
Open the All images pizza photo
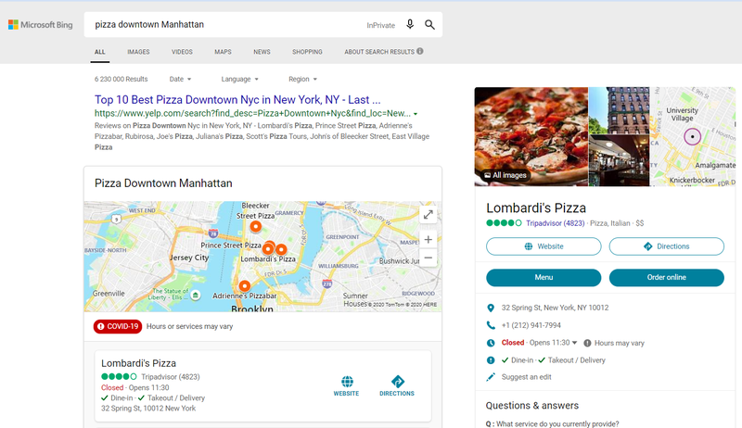pyautogui.click(x=531, y=136)
